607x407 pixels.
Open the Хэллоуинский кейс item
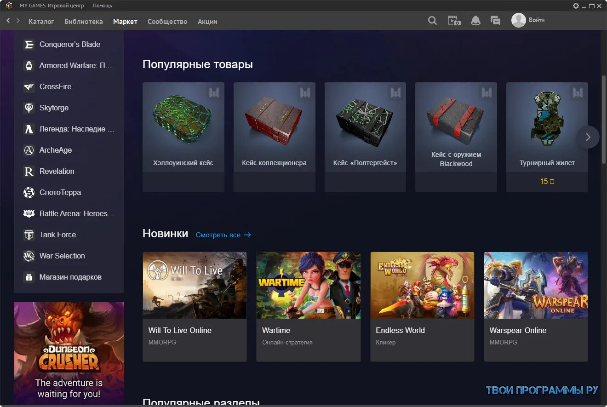tap(183, 137)
